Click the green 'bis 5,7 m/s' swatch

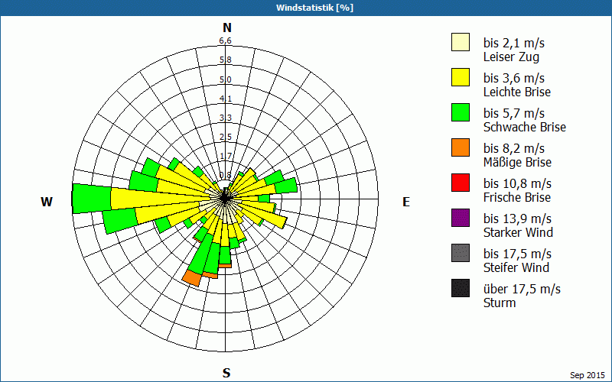click(x=461, y=112)
